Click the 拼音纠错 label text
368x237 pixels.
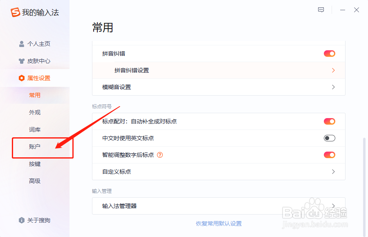(114, 54)
